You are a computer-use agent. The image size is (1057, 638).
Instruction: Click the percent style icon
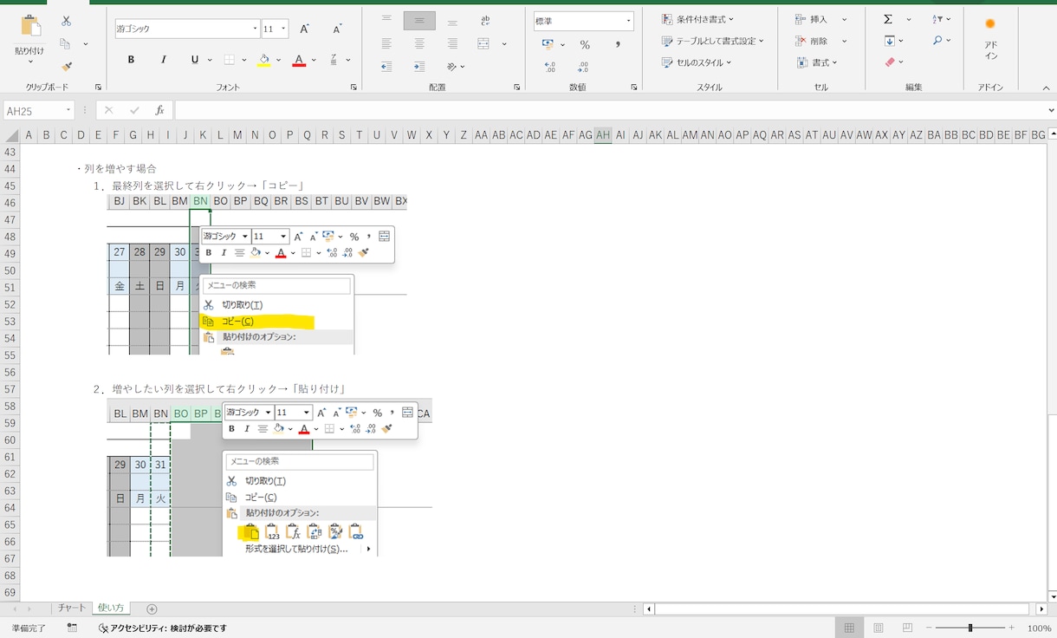[585, 45]
